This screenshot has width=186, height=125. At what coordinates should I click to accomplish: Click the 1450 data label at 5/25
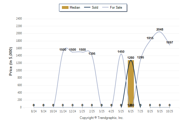(x=121, y=52)
